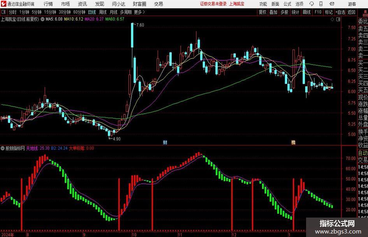Expand the 上海凯宝 indicator dropdown arrow
The image size is (368, 237).
pyautogui.click(x=42, y=19)
